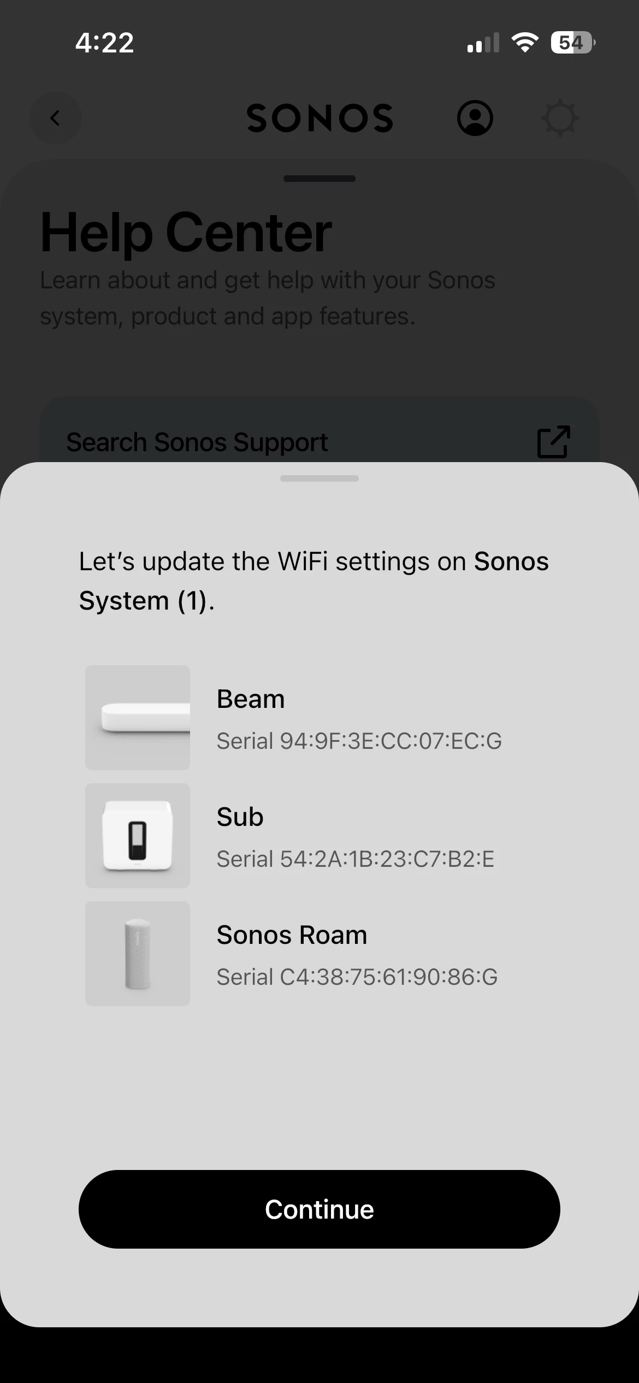Tap the external link icon on Search Support

pyautogui.click(x=553, y=441)
